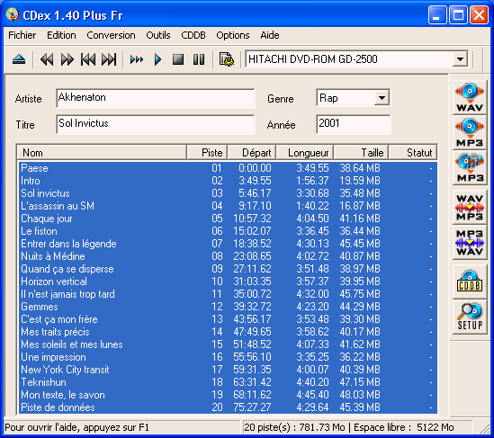This screenshot has height=438, width=494.
Task: Select the track 'Une impression'
Action: 228,357
